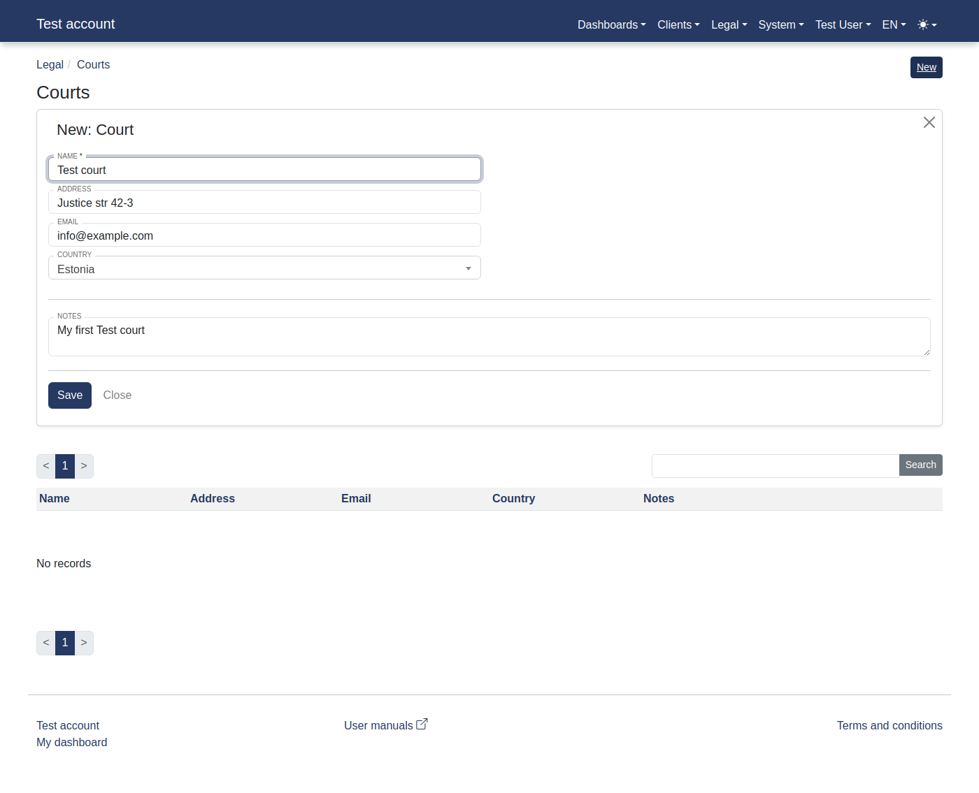This screenshot has width=979, height=793.
Task: Open the Test User account menu
Action: [x=842, y=24]
